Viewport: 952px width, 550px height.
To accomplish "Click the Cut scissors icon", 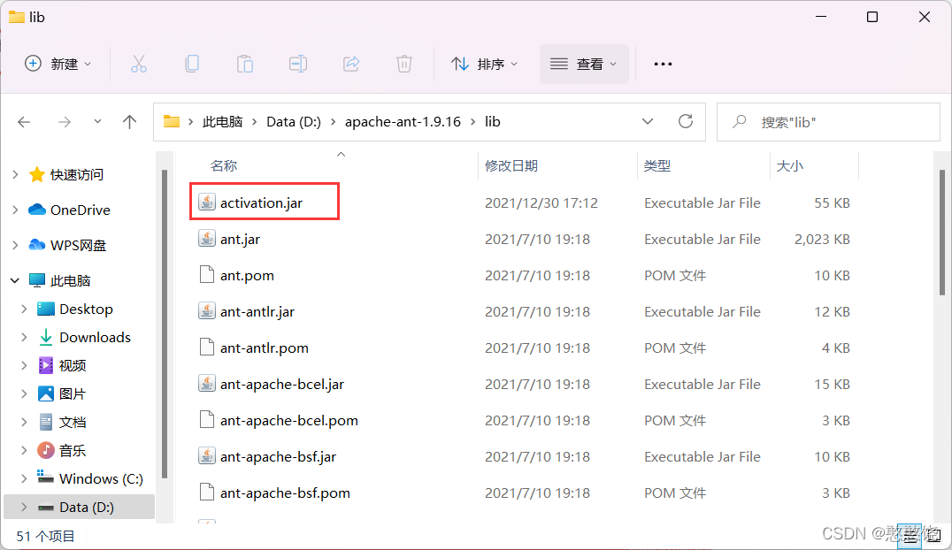I will 138,64.
